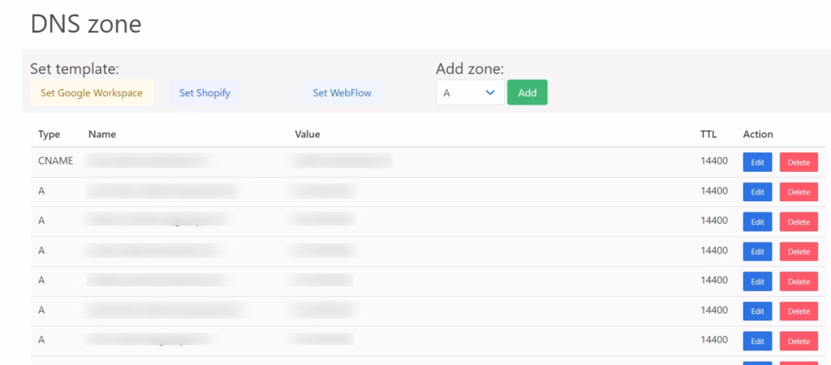831x365 pixels.
Task: Click the CNAME type cell
Action: point(56,161)
